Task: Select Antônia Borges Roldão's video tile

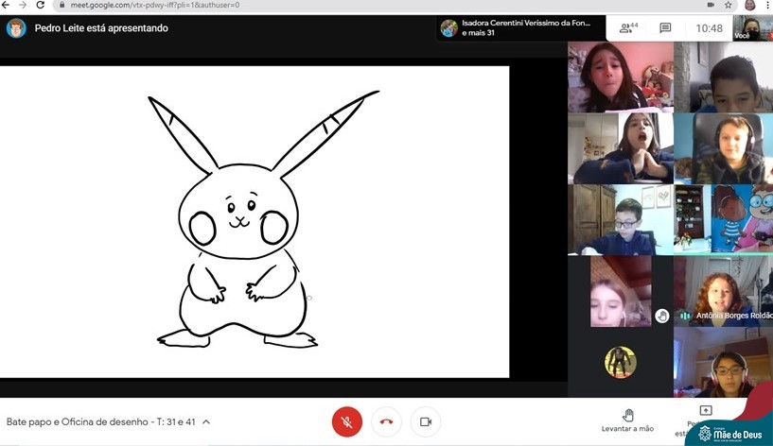Action: coord(723,291)
